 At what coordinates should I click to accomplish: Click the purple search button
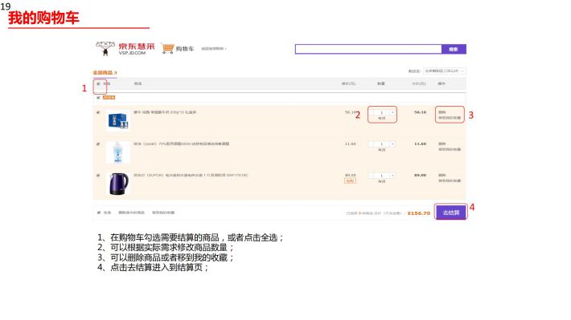coord(454,49)
